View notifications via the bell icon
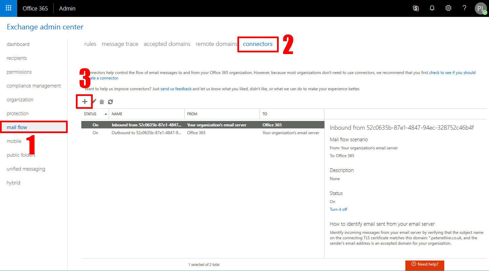This screenshot has height=271, width=489. pyautogui.click(x=432, y=8)
